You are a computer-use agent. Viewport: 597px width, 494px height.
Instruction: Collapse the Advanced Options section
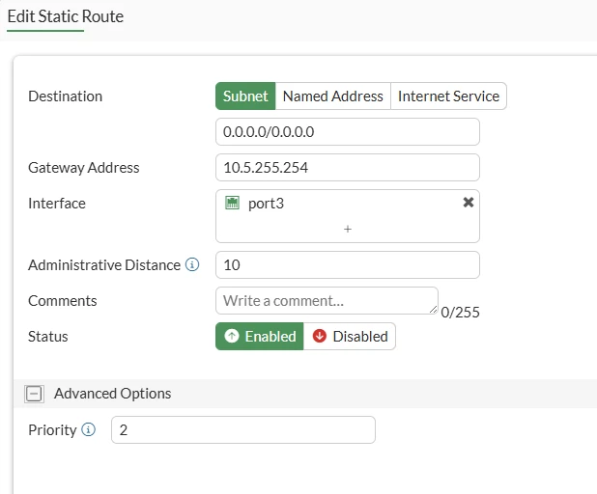click(x=34, y=394)
